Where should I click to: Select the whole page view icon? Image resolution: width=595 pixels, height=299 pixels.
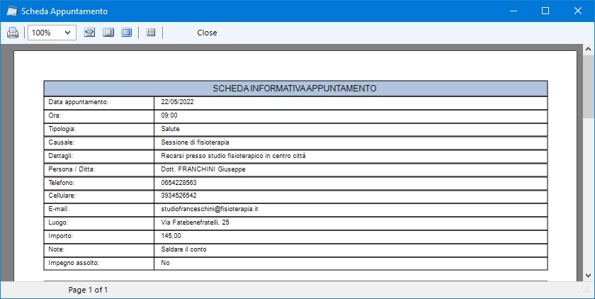tap(108, 33)
